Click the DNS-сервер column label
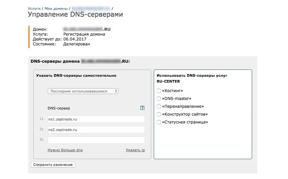The image size is (288, 179). pyautogui.click(x=59, y=108)
